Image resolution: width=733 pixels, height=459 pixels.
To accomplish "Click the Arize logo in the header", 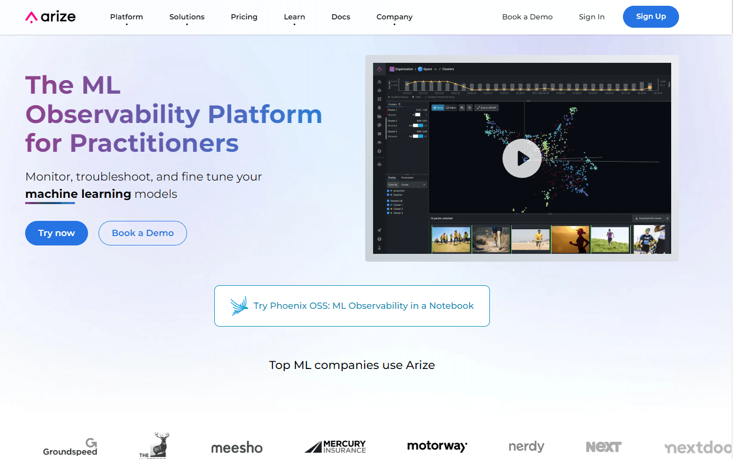I will click(50, 17).
